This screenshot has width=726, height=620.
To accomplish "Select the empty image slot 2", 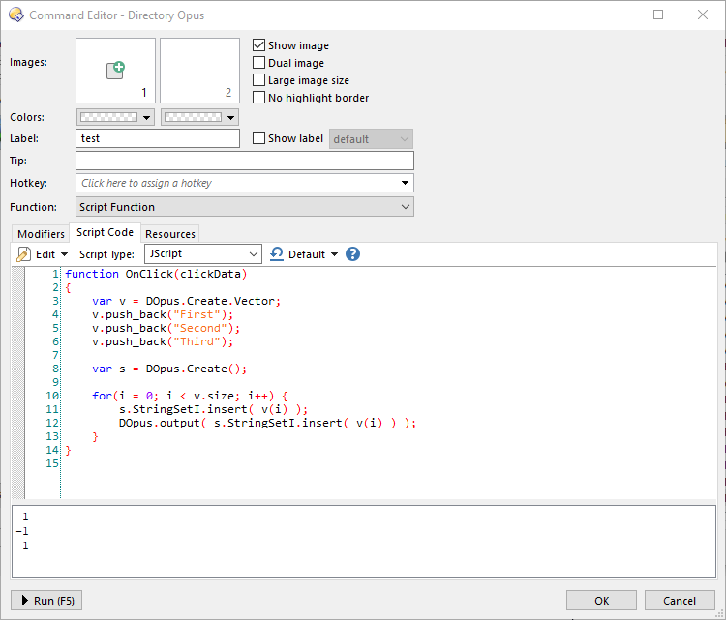I will (199, 70).
